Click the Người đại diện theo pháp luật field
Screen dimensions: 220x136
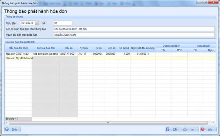[x=134, y=35]
